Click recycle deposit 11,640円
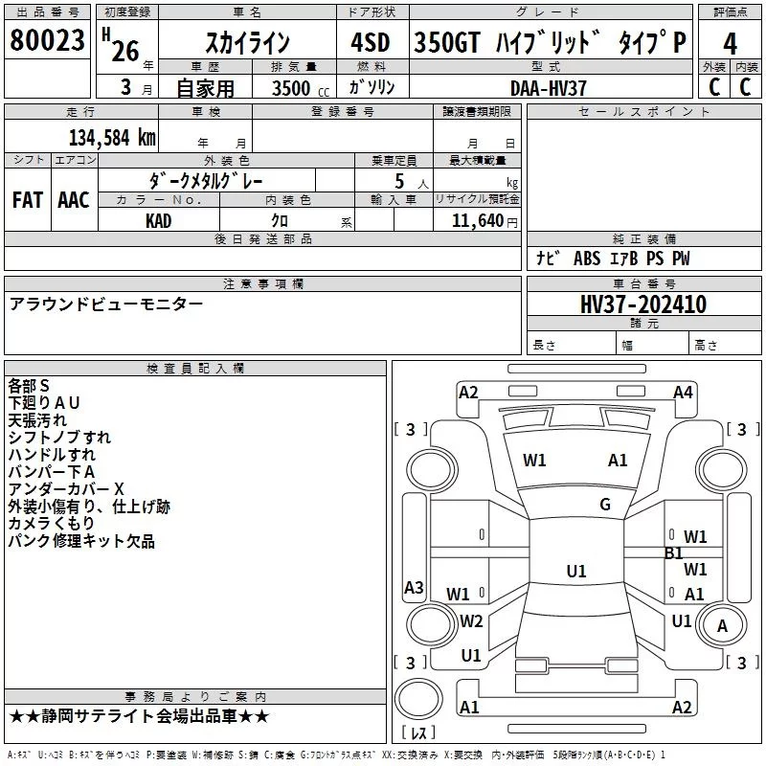766x766 pixels. [484, 221]
